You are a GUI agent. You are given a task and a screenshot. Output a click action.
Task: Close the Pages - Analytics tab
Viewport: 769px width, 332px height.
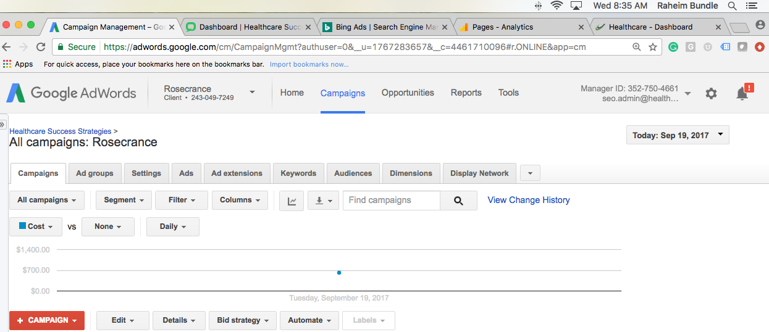click(x=581, y=27)
